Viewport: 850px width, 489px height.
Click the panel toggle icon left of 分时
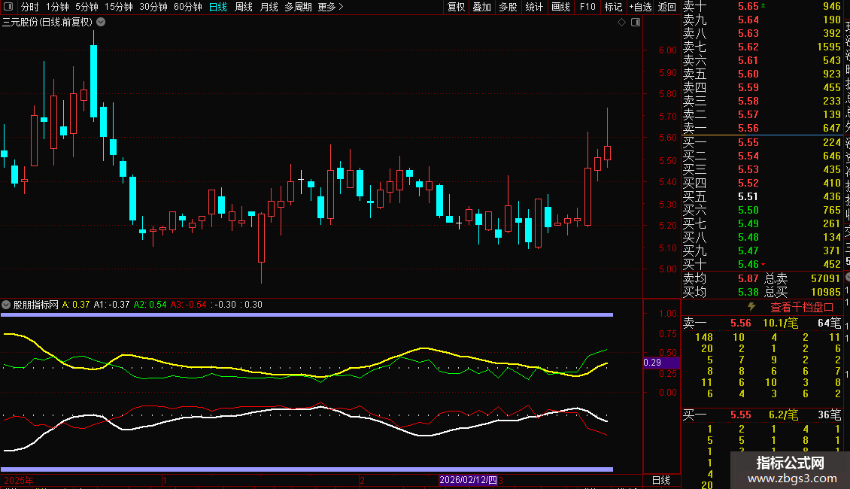pos(8,7)
